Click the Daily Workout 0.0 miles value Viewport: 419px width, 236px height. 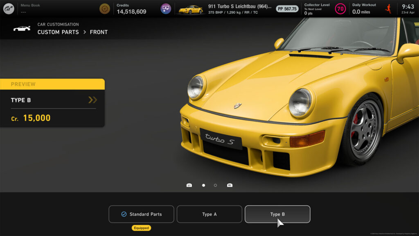[x=361, y=11]
